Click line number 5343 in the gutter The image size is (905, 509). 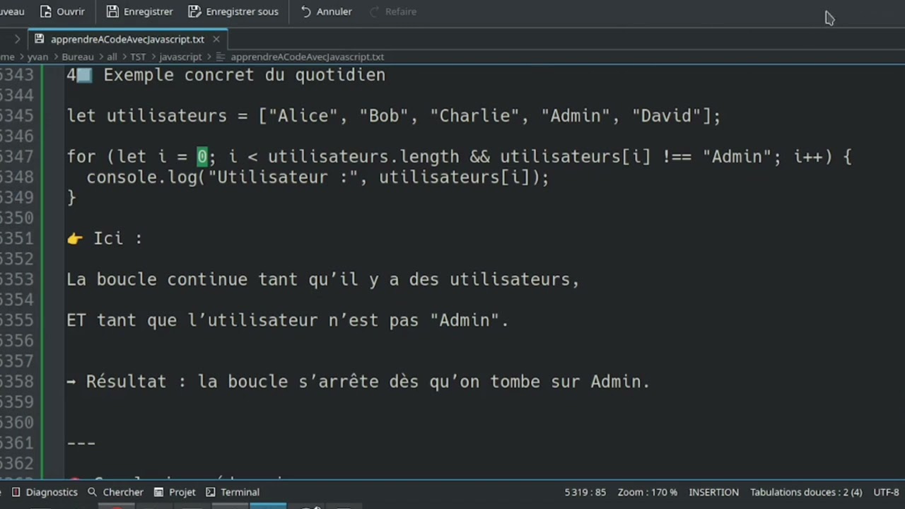click(17, 75)
